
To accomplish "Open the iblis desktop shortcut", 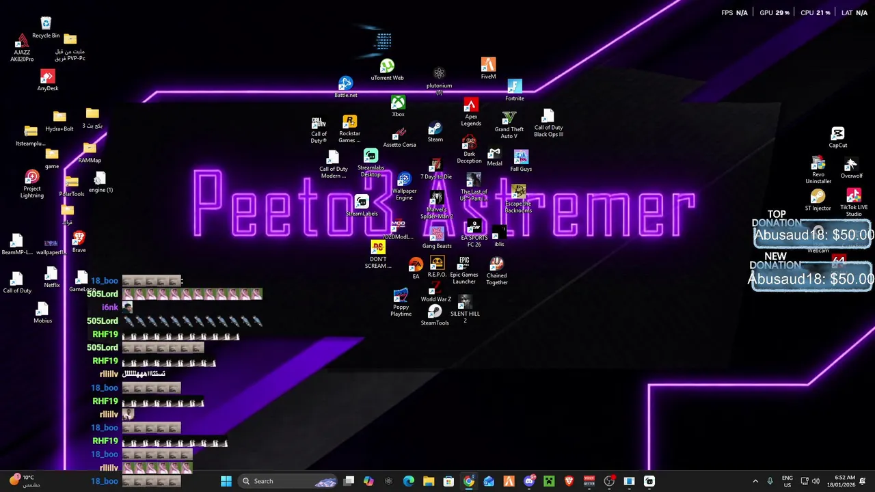I will coord(499,236).
